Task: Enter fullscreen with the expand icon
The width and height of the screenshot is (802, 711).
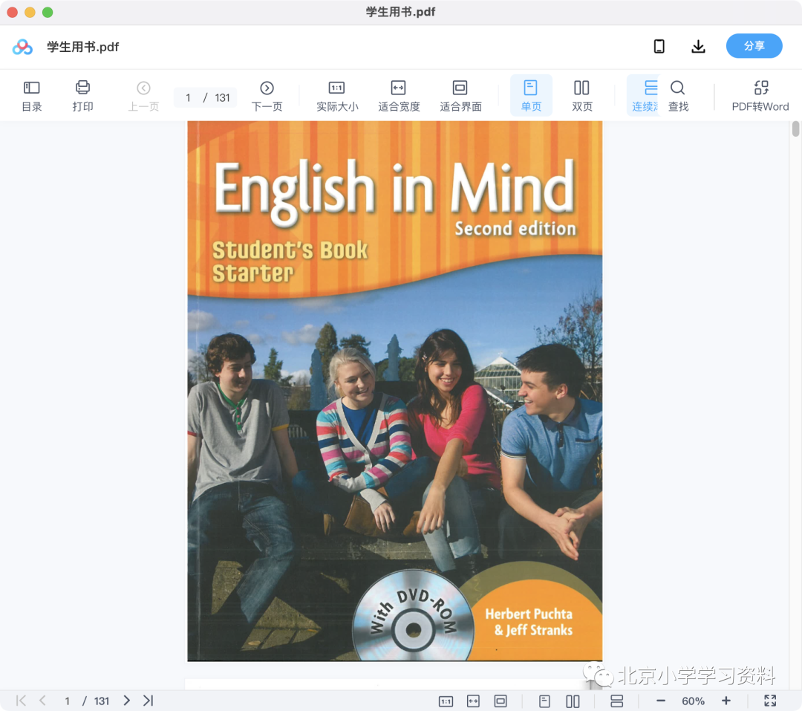Action: 770,701
